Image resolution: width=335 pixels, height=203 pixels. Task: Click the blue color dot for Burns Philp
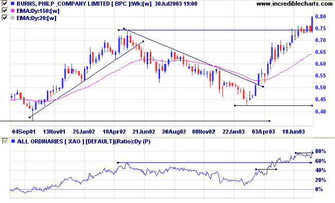12,4
